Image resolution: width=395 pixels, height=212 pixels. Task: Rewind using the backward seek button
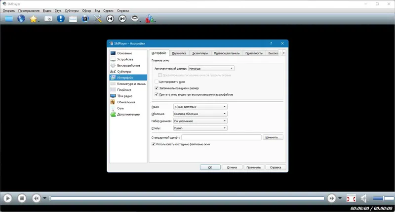point(36,198)
